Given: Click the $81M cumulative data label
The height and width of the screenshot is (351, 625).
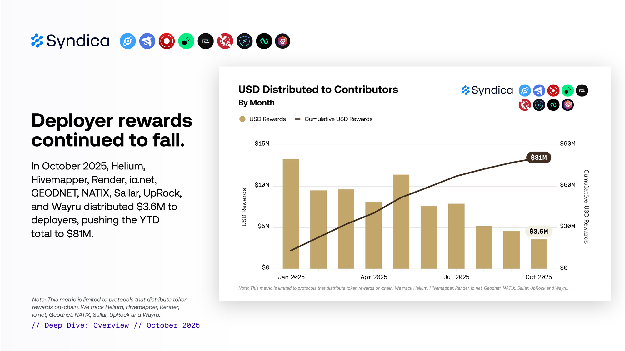Looking at the screenshot, I should pos(538,158).
